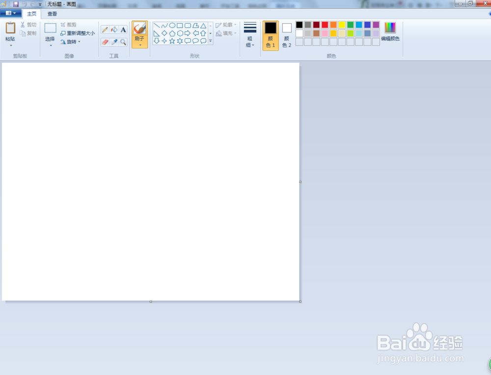
Task: Select the Pencil tool
Action: tap(105, 30)
